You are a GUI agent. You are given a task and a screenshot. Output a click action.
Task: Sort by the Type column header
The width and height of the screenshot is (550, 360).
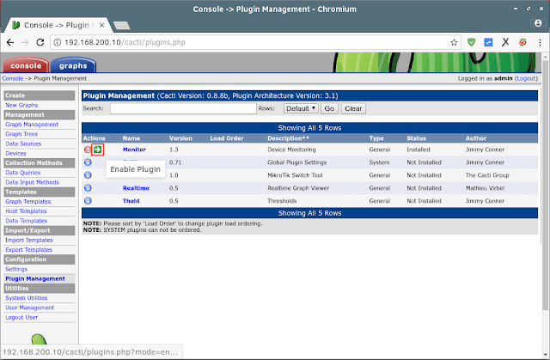376,138
